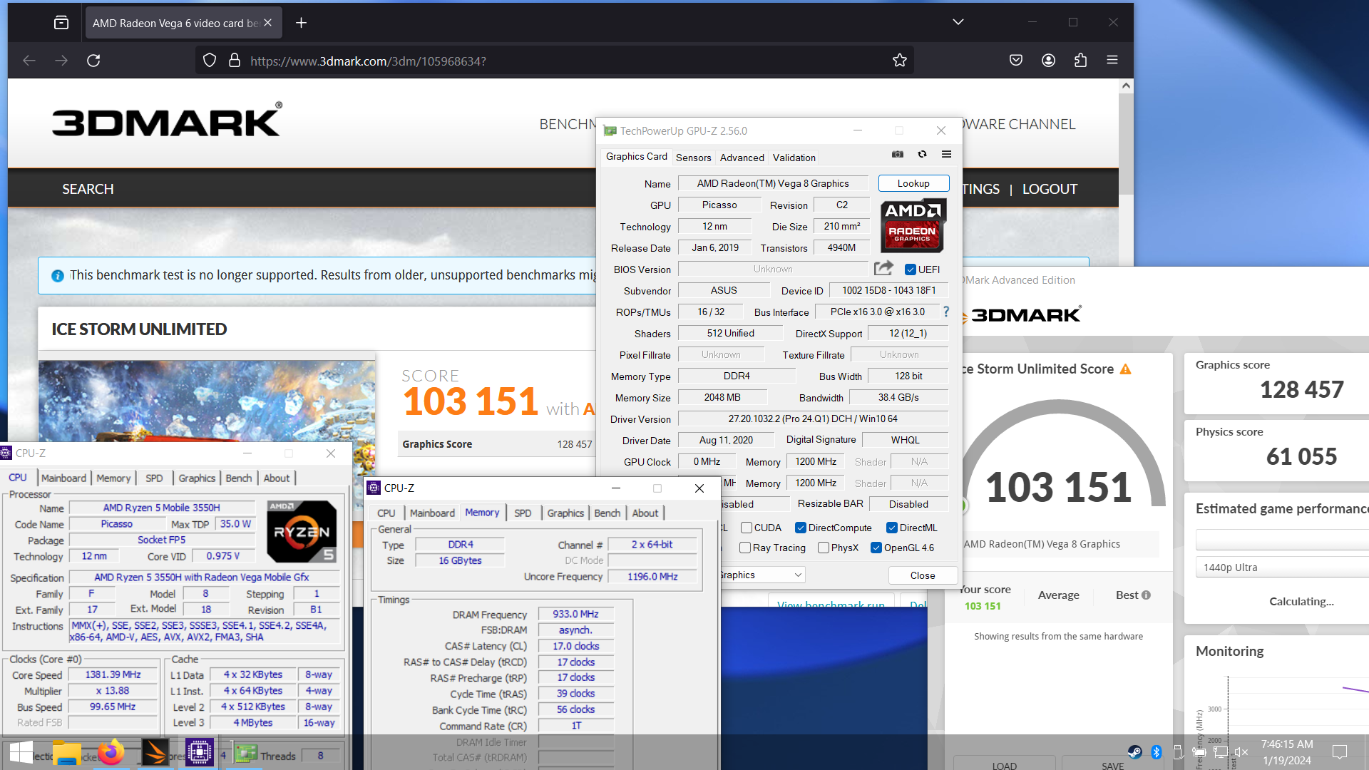Click the site padlock icon in address bar
Screen dimensions: 1369x770
[234, 61]
